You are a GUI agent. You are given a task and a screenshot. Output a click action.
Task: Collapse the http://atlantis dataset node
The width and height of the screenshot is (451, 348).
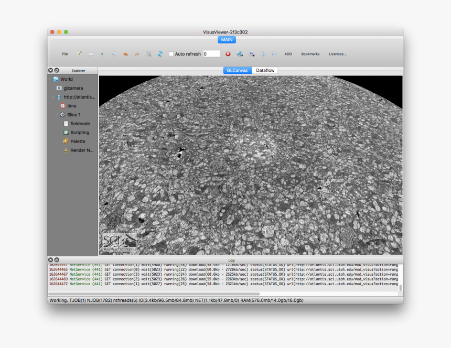click(x=53, y=97)
